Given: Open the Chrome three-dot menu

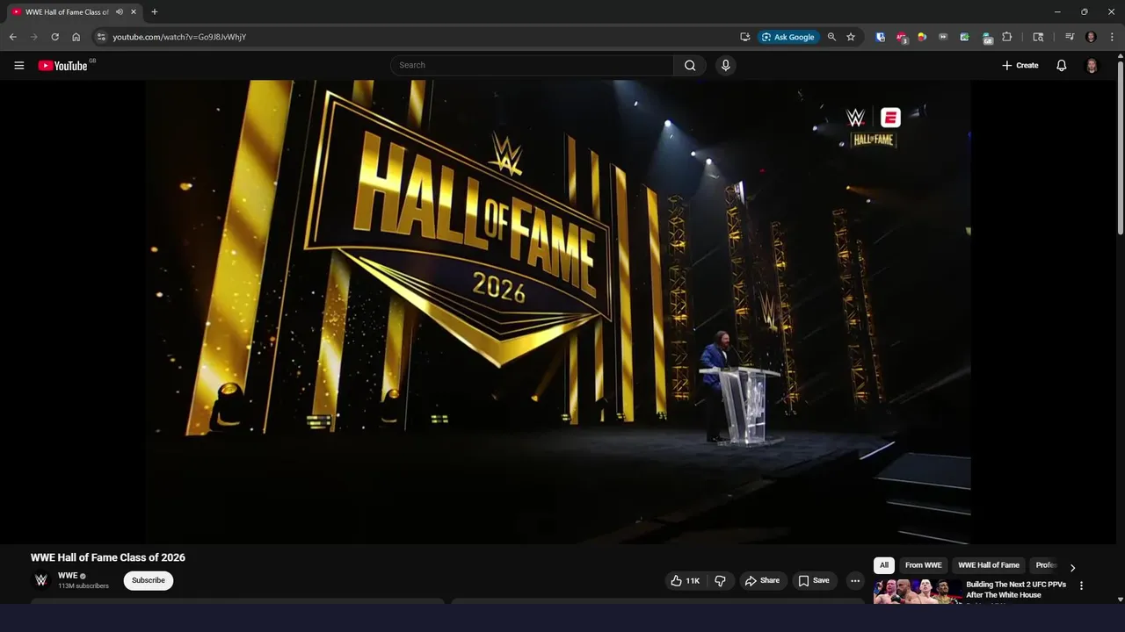Looking at the screenshot, I should click(x=1112, y=37).
